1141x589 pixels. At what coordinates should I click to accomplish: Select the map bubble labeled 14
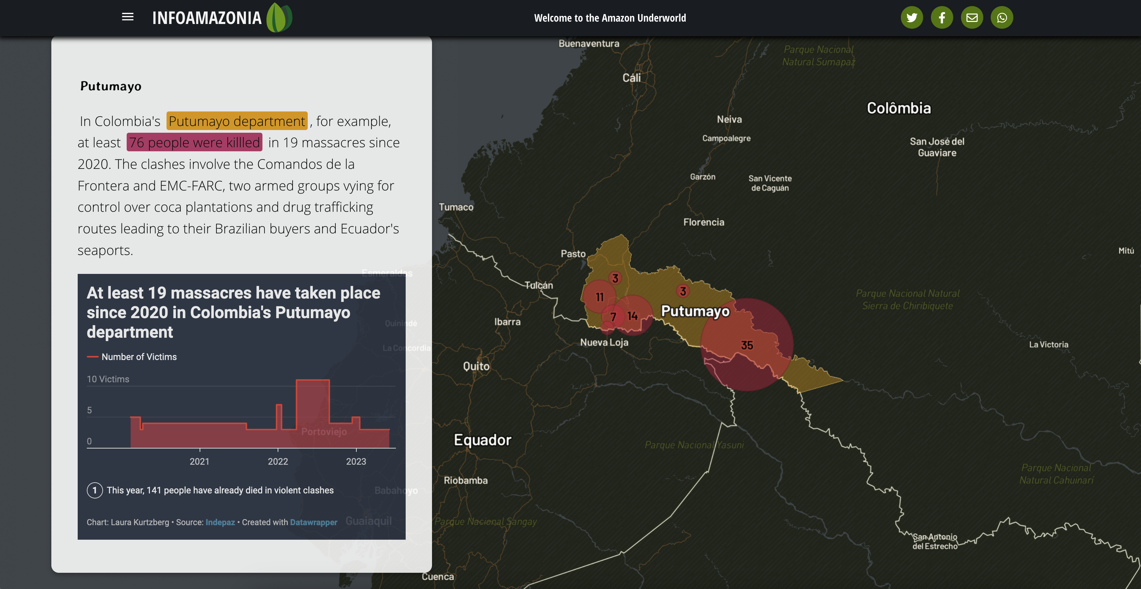pos(633,315)
